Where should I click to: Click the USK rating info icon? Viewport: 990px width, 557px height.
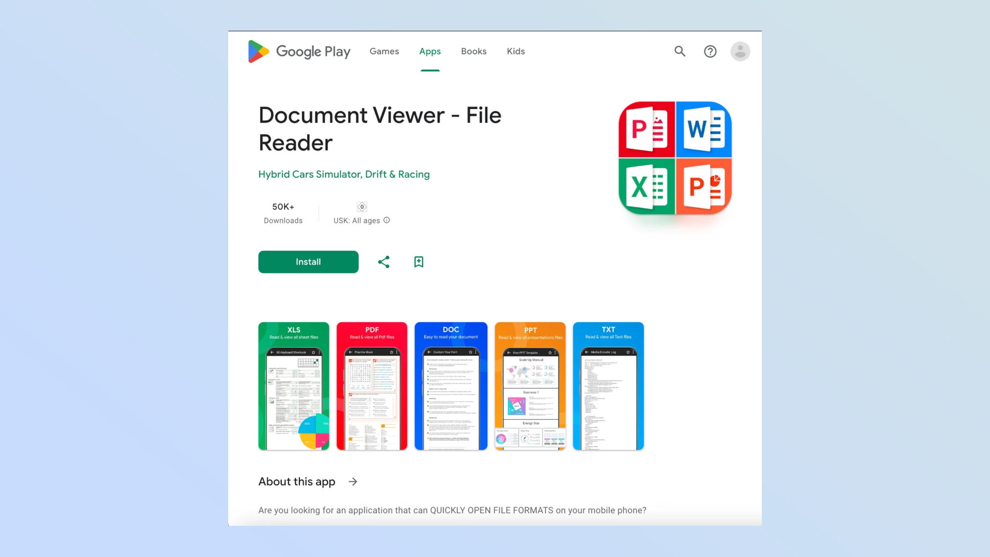click(387, 220)
